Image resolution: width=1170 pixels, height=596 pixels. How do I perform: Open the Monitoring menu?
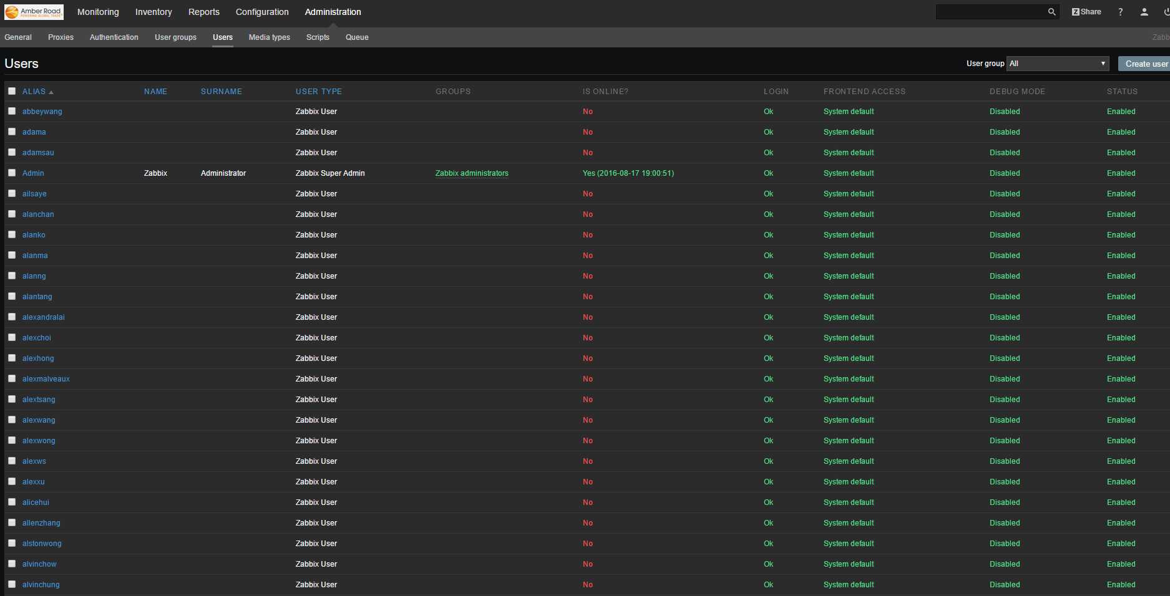click(x=98, y=12)
